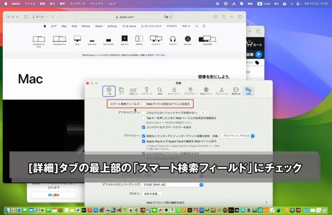Open AirPods link in Apple nav

tap(112, 26)
